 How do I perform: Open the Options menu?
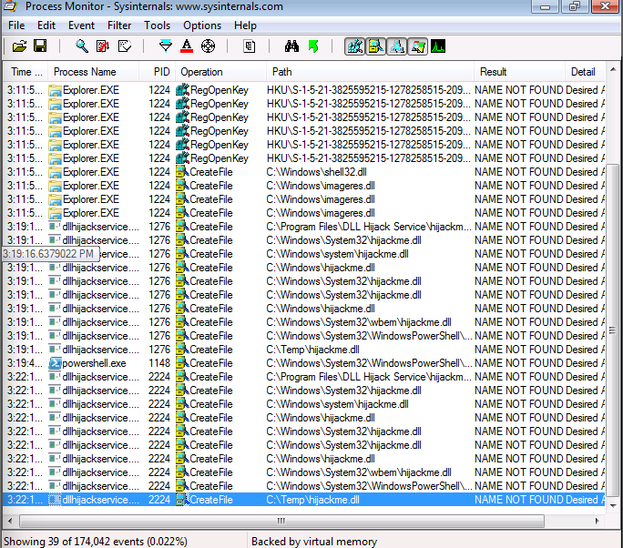(x=202, y=25)
